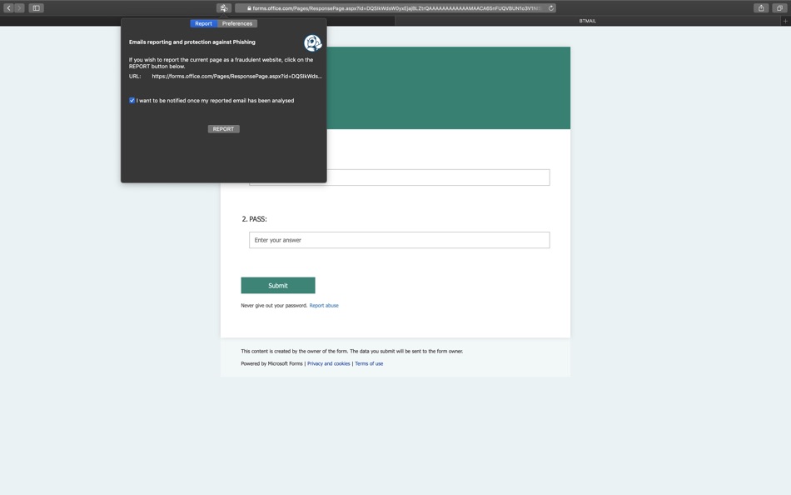Toggle Safari's sidebar button
This screenshot has width=791, height=495.
(37, 8)
